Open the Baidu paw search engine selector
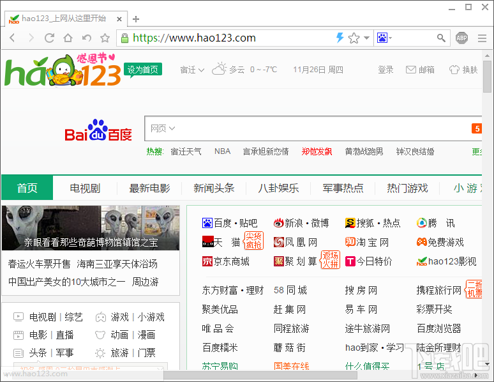Image resolution: width=494 pixels, height=382 pixels. (x=384, y=38)
